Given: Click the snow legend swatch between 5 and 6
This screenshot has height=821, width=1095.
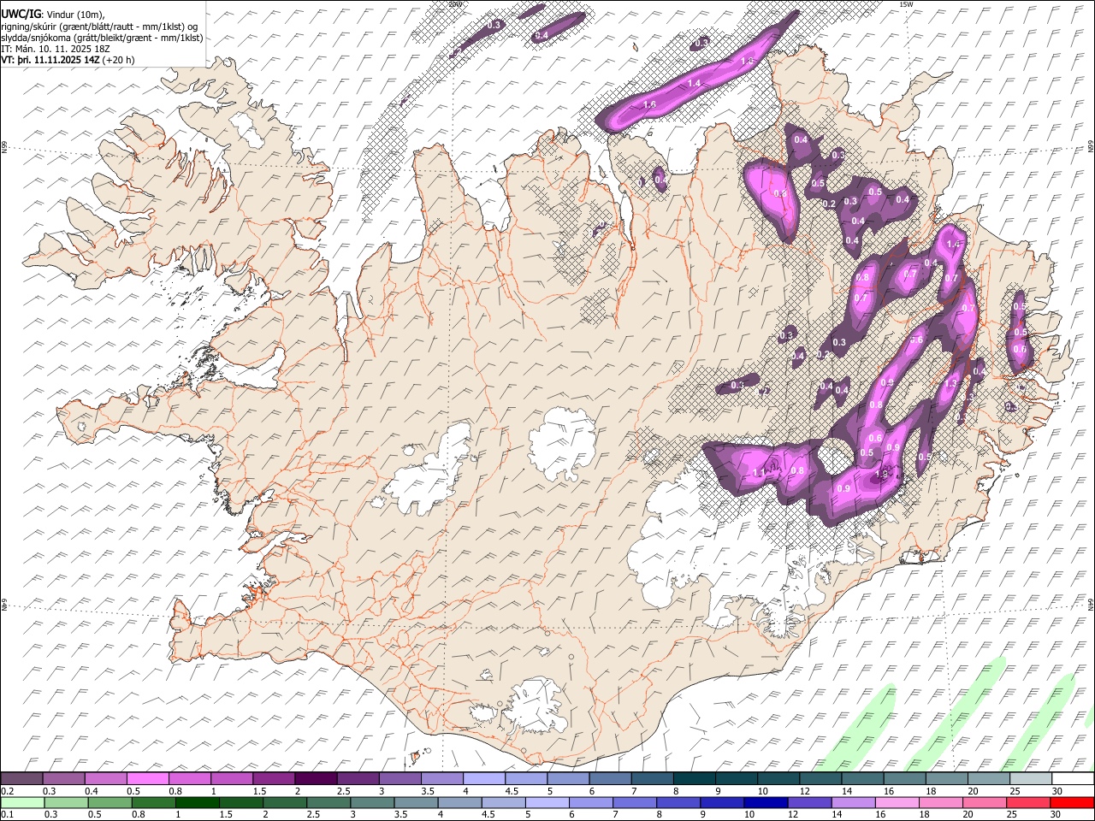Looking at the screenshot, I should (x=568, y=779).
